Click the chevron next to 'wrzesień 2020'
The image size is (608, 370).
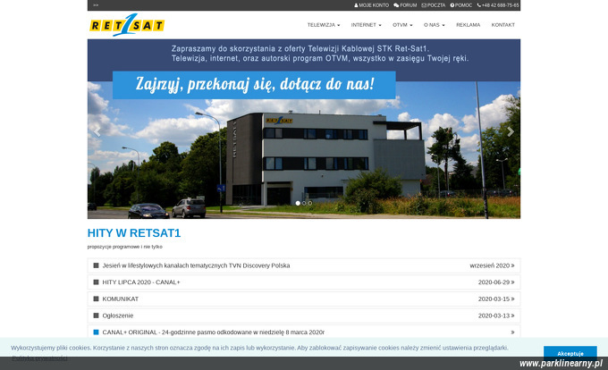512,265
